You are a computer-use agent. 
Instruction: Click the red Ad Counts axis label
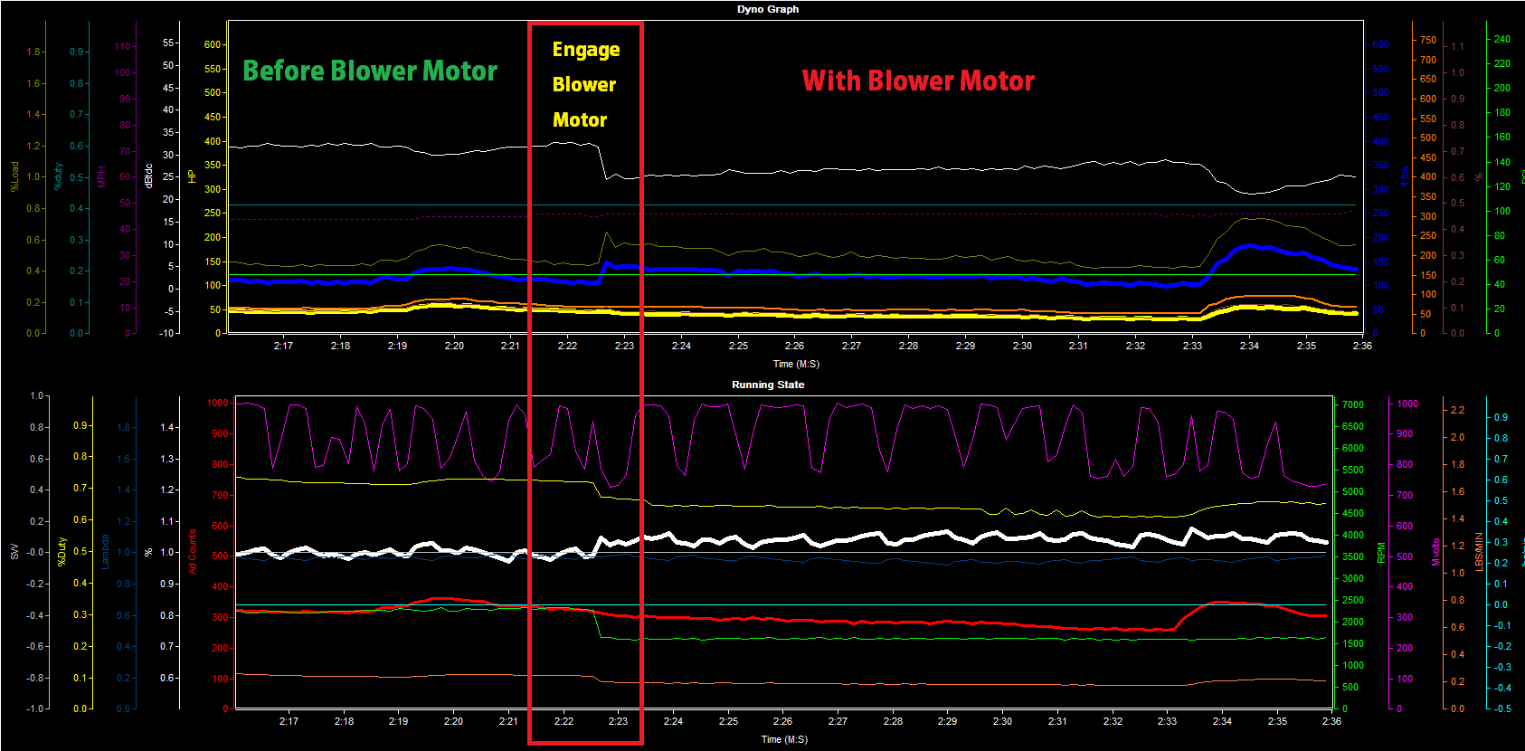tap(192, 552)
